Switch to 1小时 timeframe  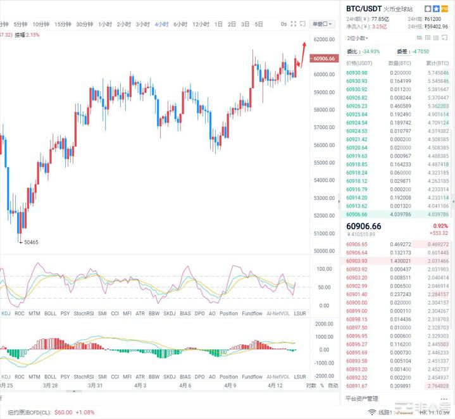pyautogui.click(x=105, y=24)
